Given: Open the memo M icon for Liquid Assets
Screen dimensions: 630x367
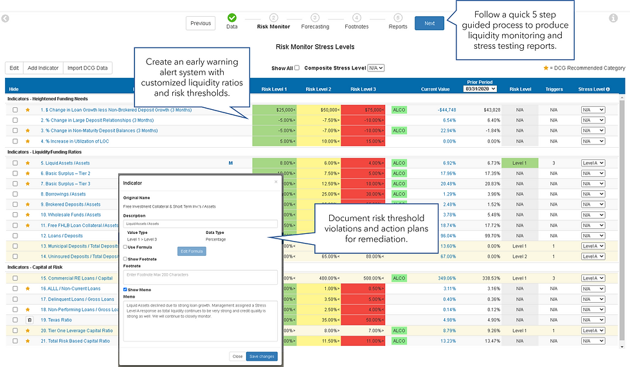Looking at the screenshot, I should tap(231, 163).
